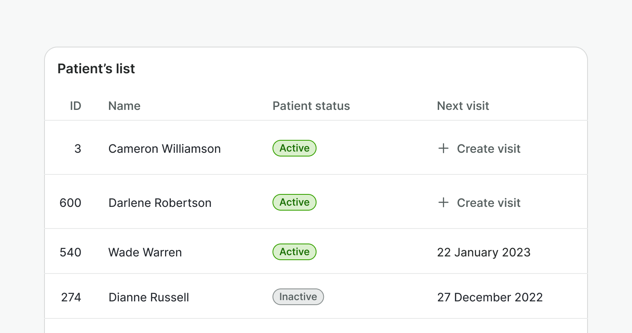The height and width of the screenshot is (333, 632).
Task: Click Active badge for Cameron Williamson
Action: (x=294, y=148)
